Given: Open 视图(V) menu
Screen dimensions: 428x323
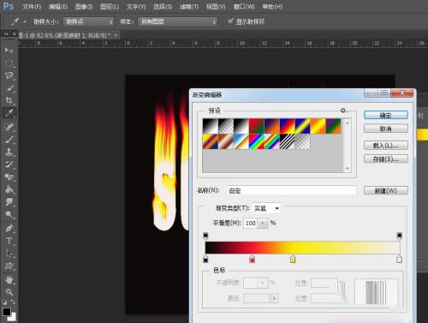Looking at the screenshot, I should (x=216, y=7).
